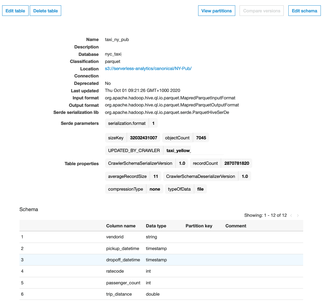Click the objectCount value 7045
Image resolution: width=323 pixels, height=302 pixels.
[201, 138]
